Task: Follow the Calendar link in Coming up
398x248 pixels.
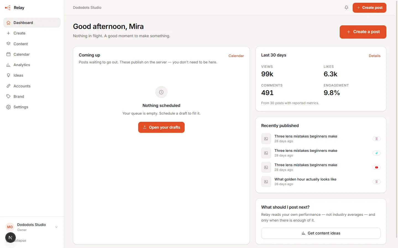Action: click(236, 56)
